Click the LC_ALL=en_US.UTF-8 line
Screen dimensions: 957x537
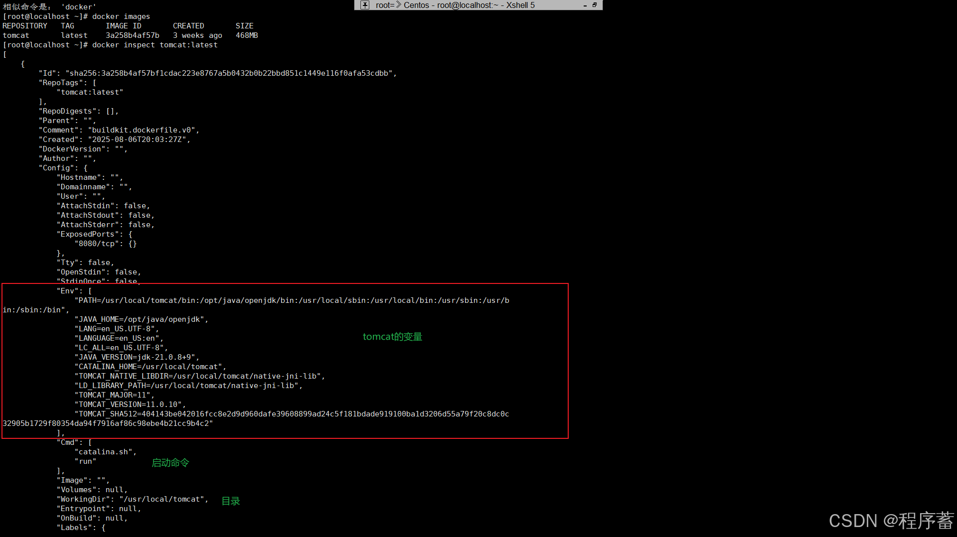(x=121, y=348)
